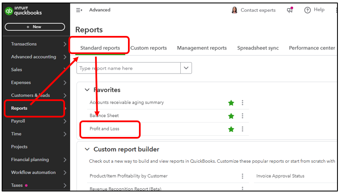Unfavorite the Accounts receivable aging summary star
Screen dimensions: 340x194
click(231, 103)
